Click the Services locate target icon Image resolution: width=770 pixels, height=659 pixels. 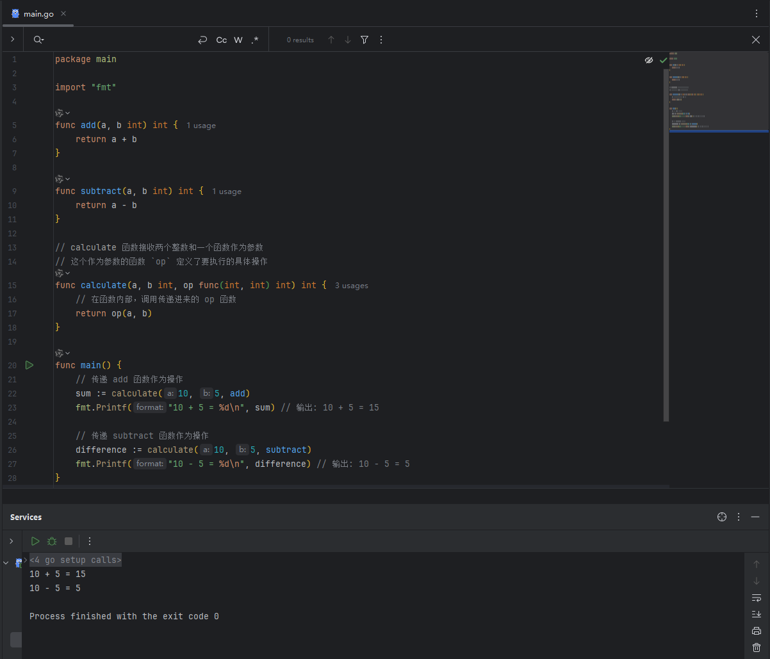[722, 517]
